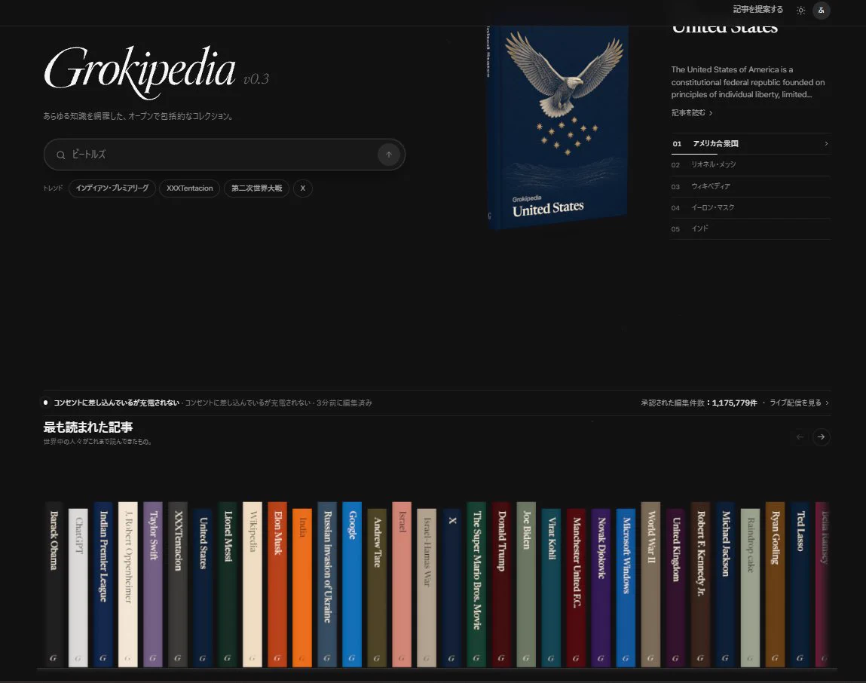The image size is (866, 683).
Task: Open the Michael Jackson book spine
Action: tap(725, 584)
